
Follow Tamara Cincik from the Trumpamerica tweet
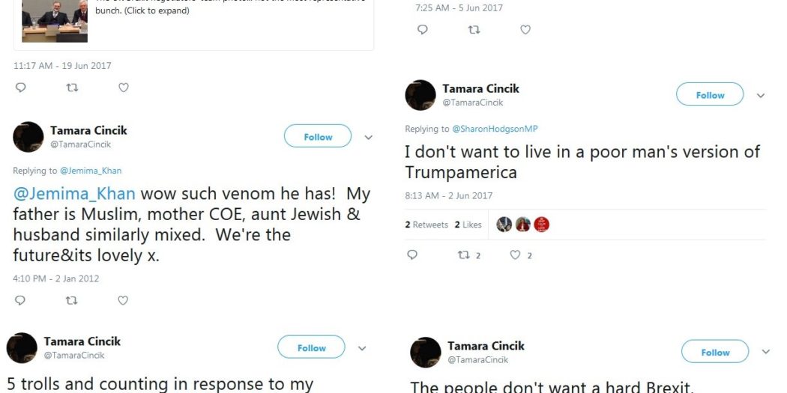(x=709, y=95)
